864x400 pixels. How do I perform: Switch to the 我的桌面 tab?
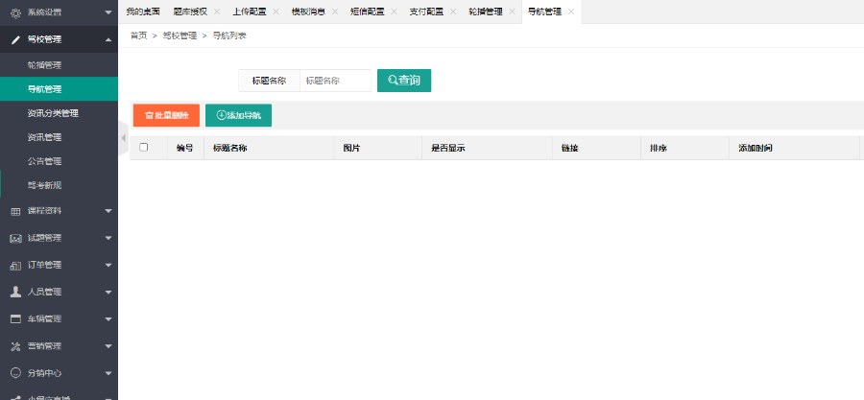pyautogui.click(x=143, y=12)
